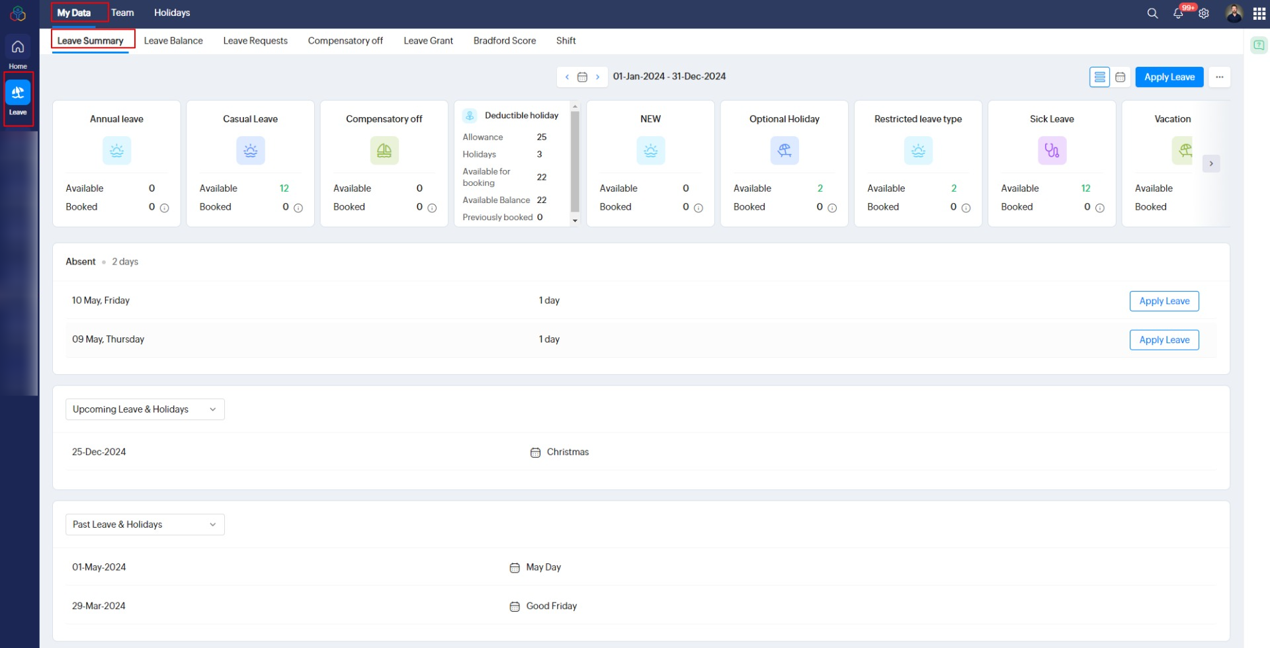Screen dimensions: 1270x648
Task: Click info icon on Casual Leave card
Action: click(x=298, y=208)
